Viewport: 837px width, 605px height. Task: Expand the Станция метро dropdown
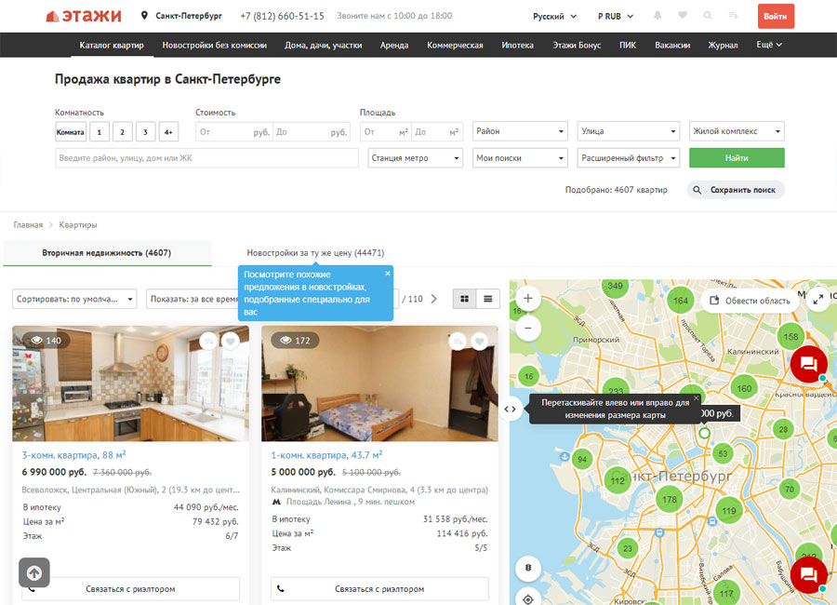click(416, 158)
